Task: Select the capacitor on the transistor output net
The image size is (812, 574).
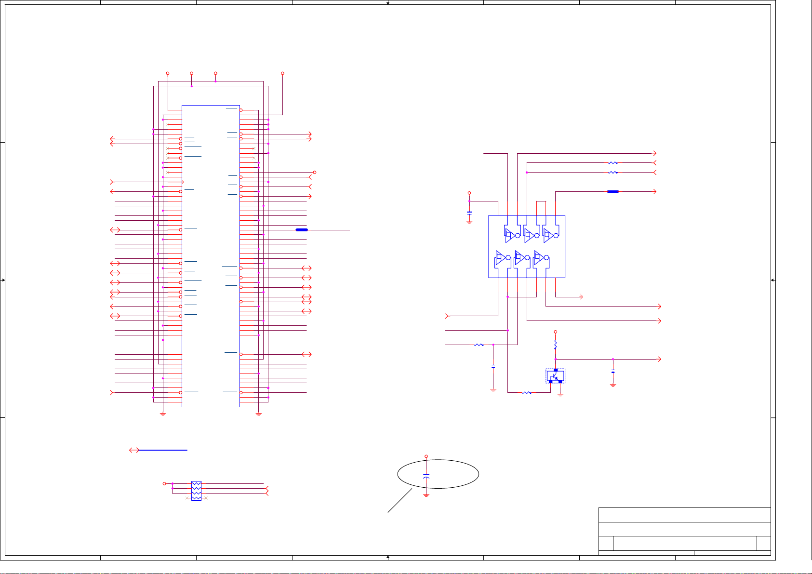Action: tap(613, 372)
